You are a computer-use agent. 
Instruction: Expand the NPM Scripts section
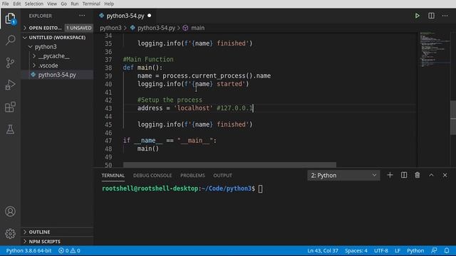click(57, 242)
